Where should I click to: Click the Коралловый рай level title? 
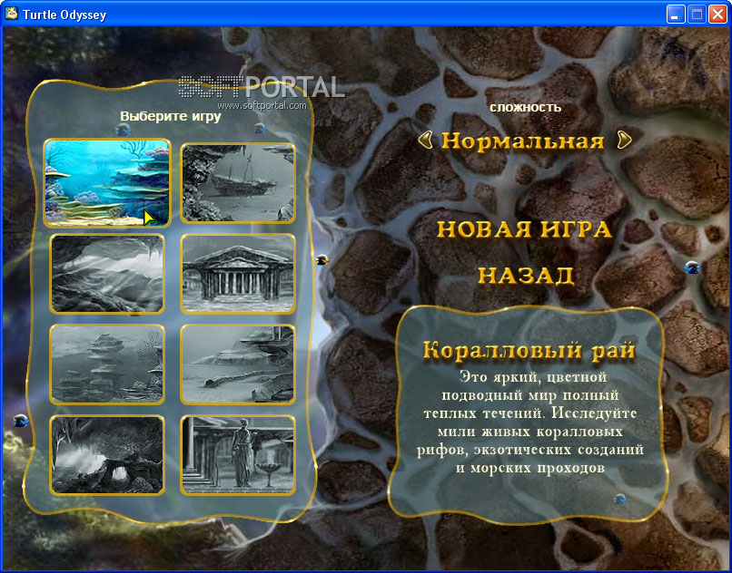529,351
